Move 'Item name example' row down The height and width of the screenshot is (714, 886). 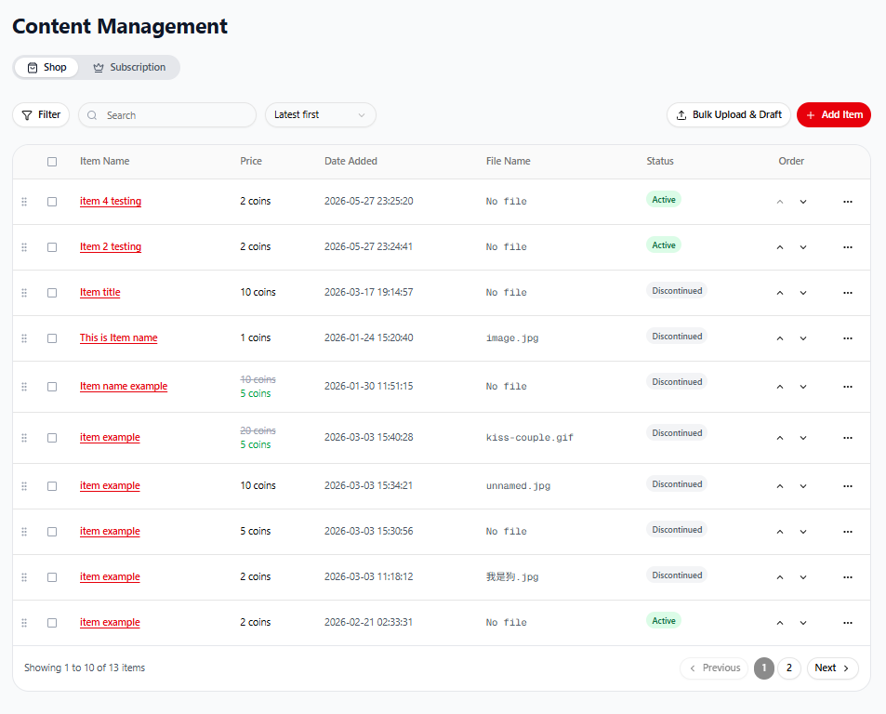[x=803, y=387]
